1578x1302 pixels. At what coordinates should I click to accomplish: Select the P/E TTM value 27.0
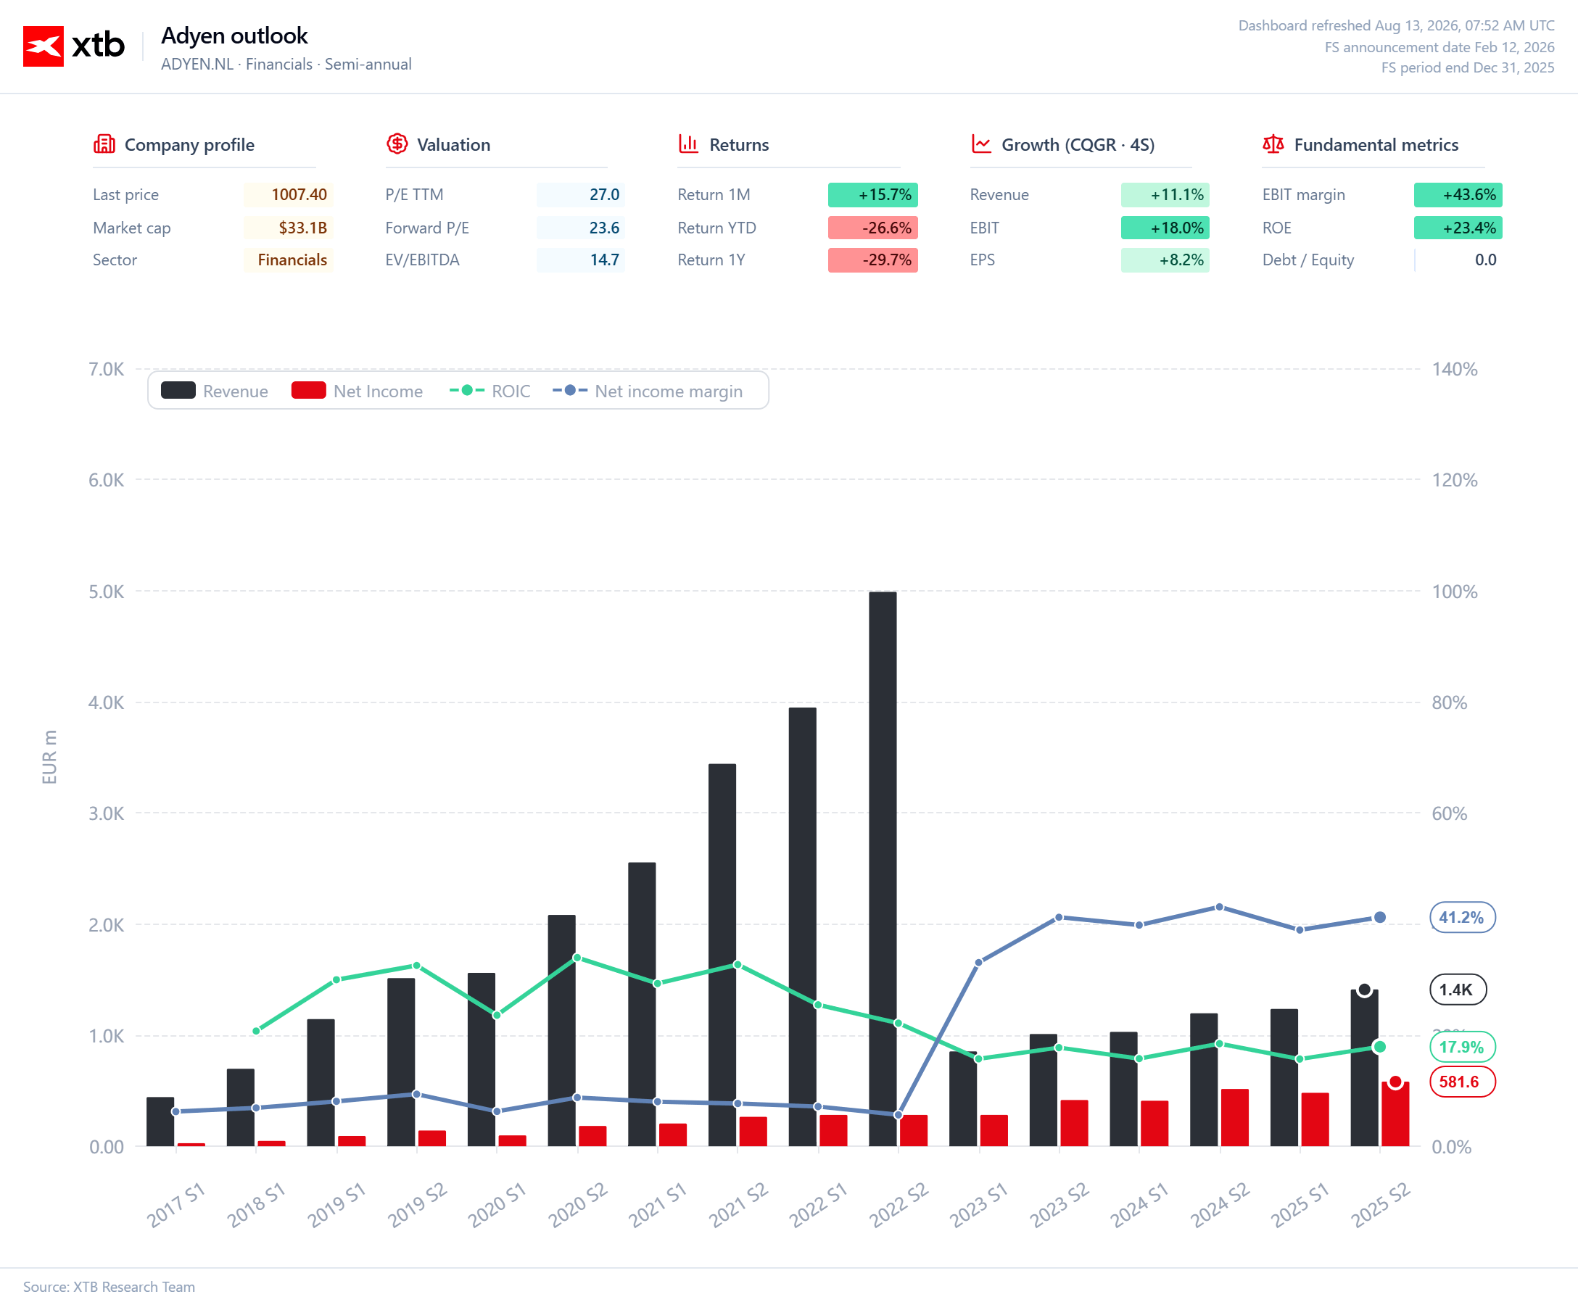pyautogui.click(x=581, y=195)
